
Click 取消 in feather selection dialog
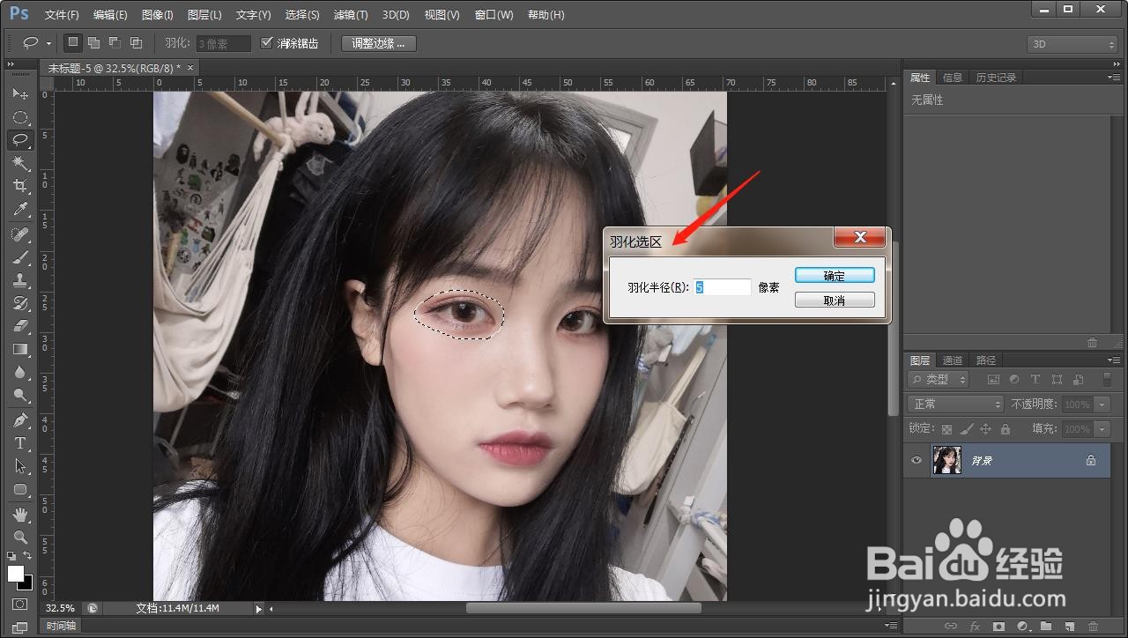[835, 300]
